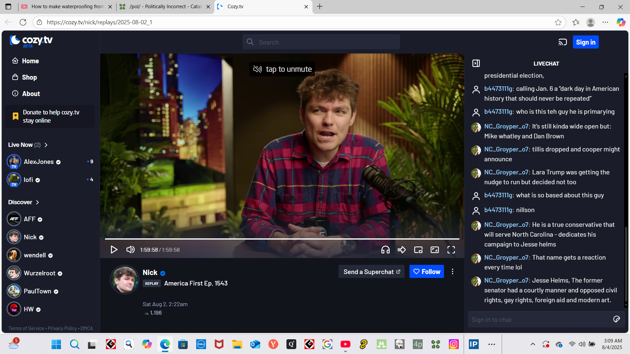This screenshot has height=354, width=630.
Task: Click username b4473111g asking about nillson
Action: 499,210
